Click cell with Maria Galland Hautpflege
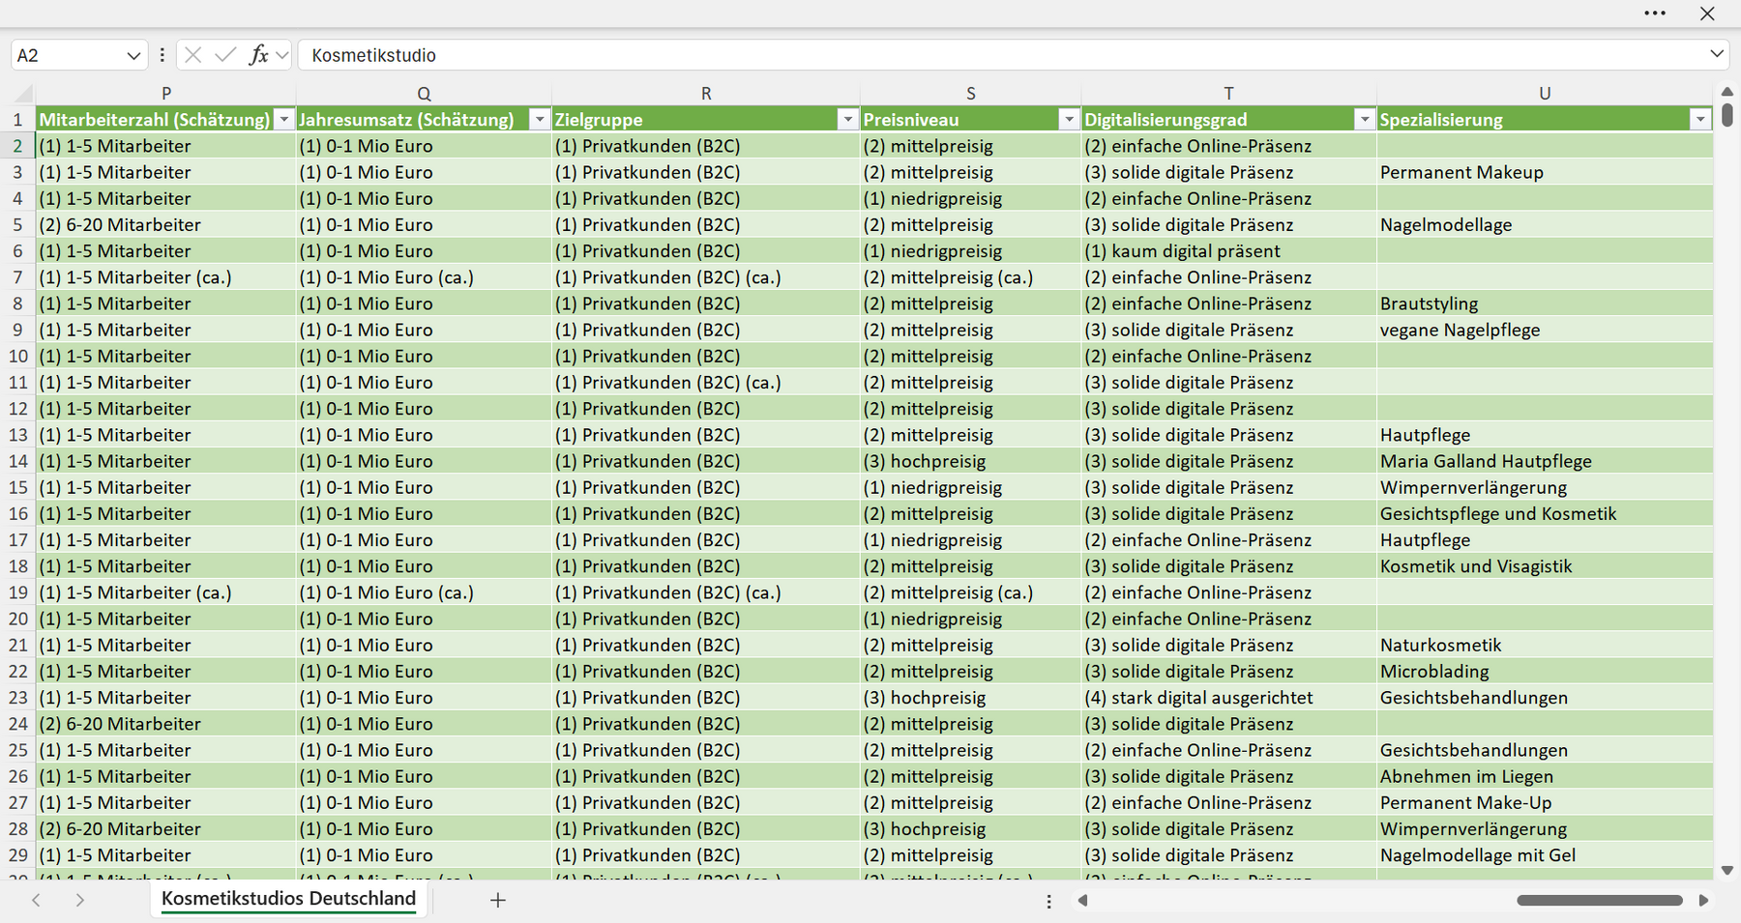The width and height of the screenshot is (1741, 923). point(1544,461)
